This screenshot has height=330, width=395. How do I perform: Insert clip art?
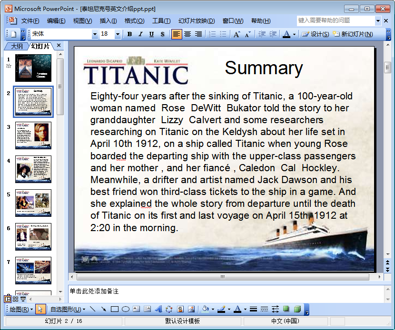180,309
